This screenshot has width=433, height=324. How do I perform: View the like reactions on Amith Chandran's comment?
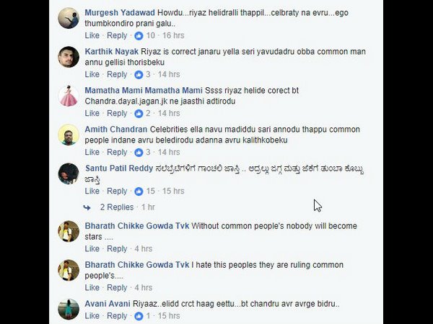pyautogui.click(x=139, y=152)
